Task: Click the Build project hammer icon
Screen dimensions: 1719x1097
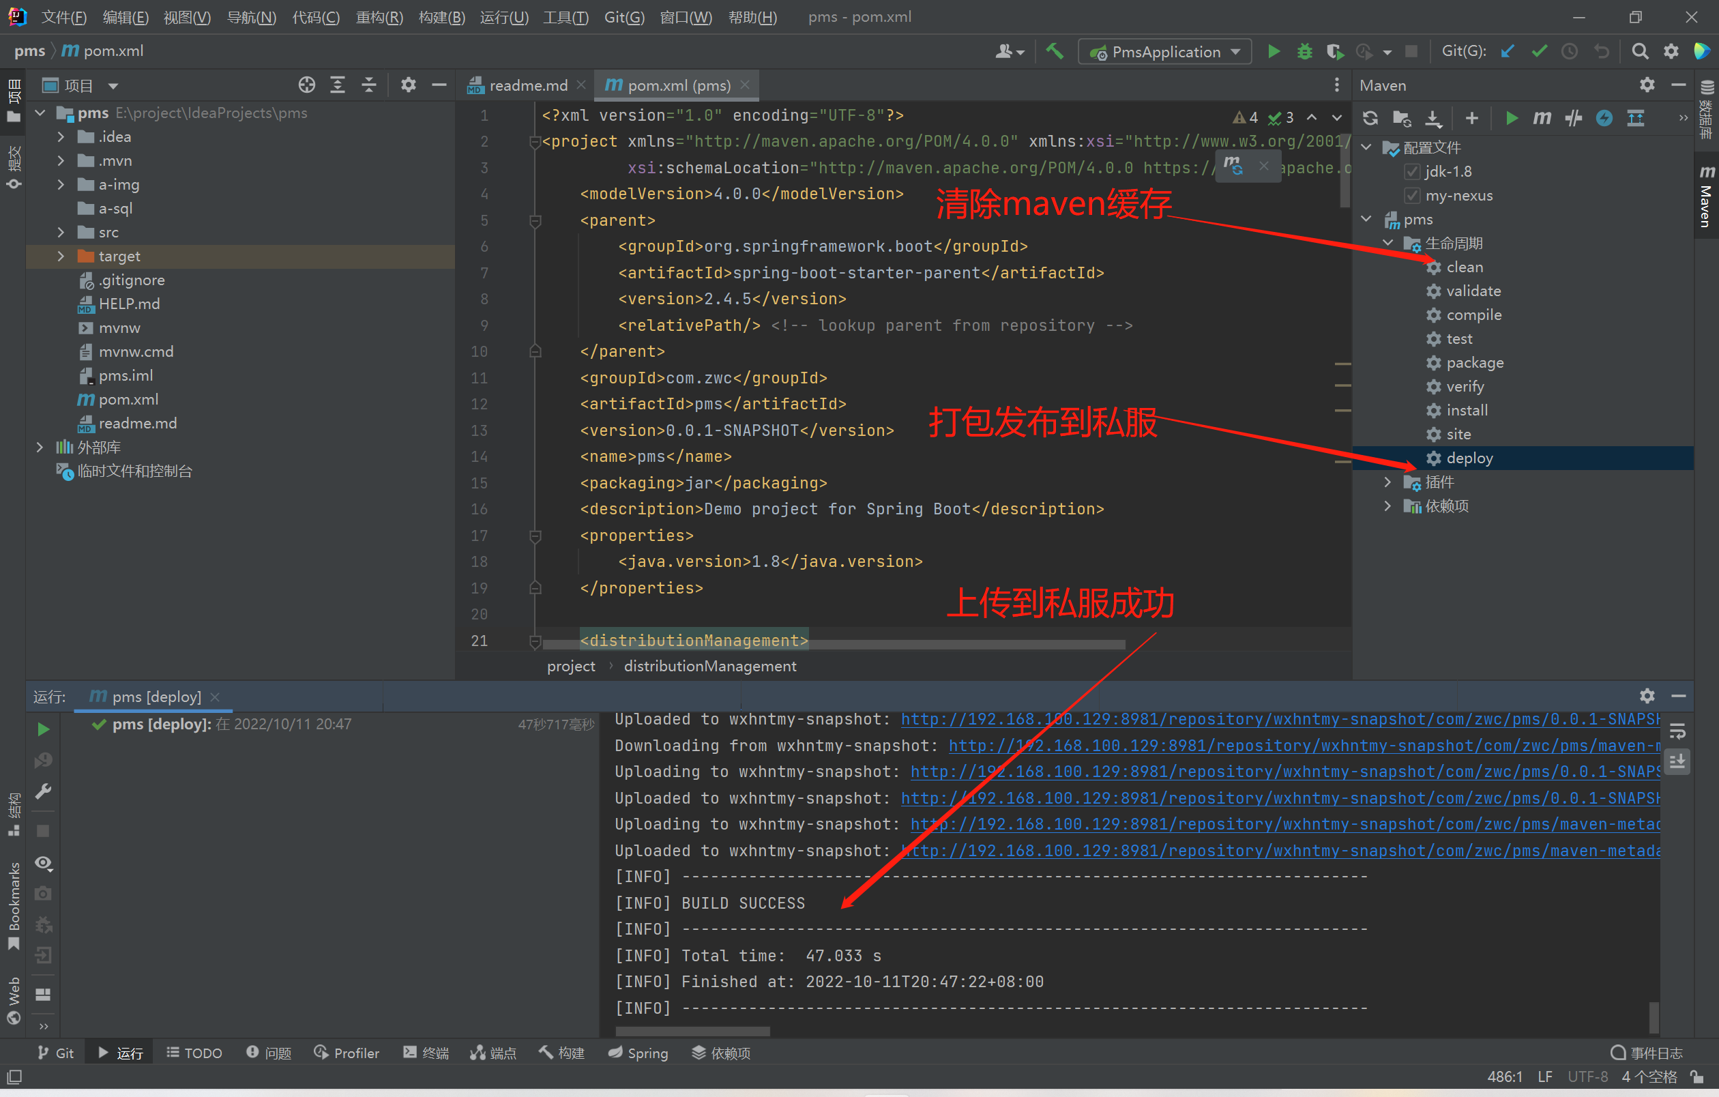Action: [1055, 51]
